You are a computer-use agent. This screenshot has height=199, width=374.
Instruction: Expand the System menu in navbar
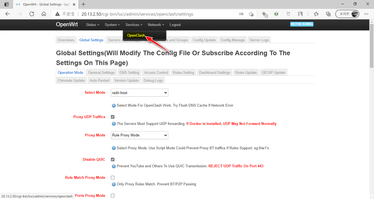point(112,25)
